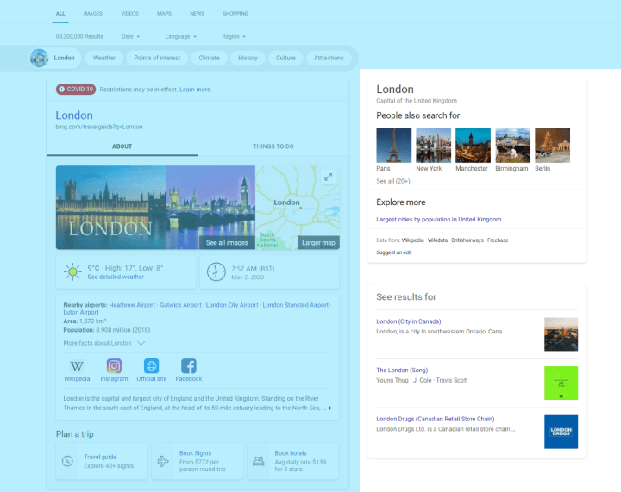Image resolution: width=621 pixels, height=492 pixels.
Task: Expand More facts about London
Action: [103, 343]
